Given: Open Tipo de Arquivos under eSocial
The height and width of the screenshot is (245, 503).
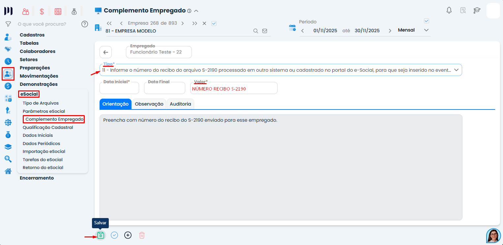Looking at the screenshot, I should click(x=41, y=103).
